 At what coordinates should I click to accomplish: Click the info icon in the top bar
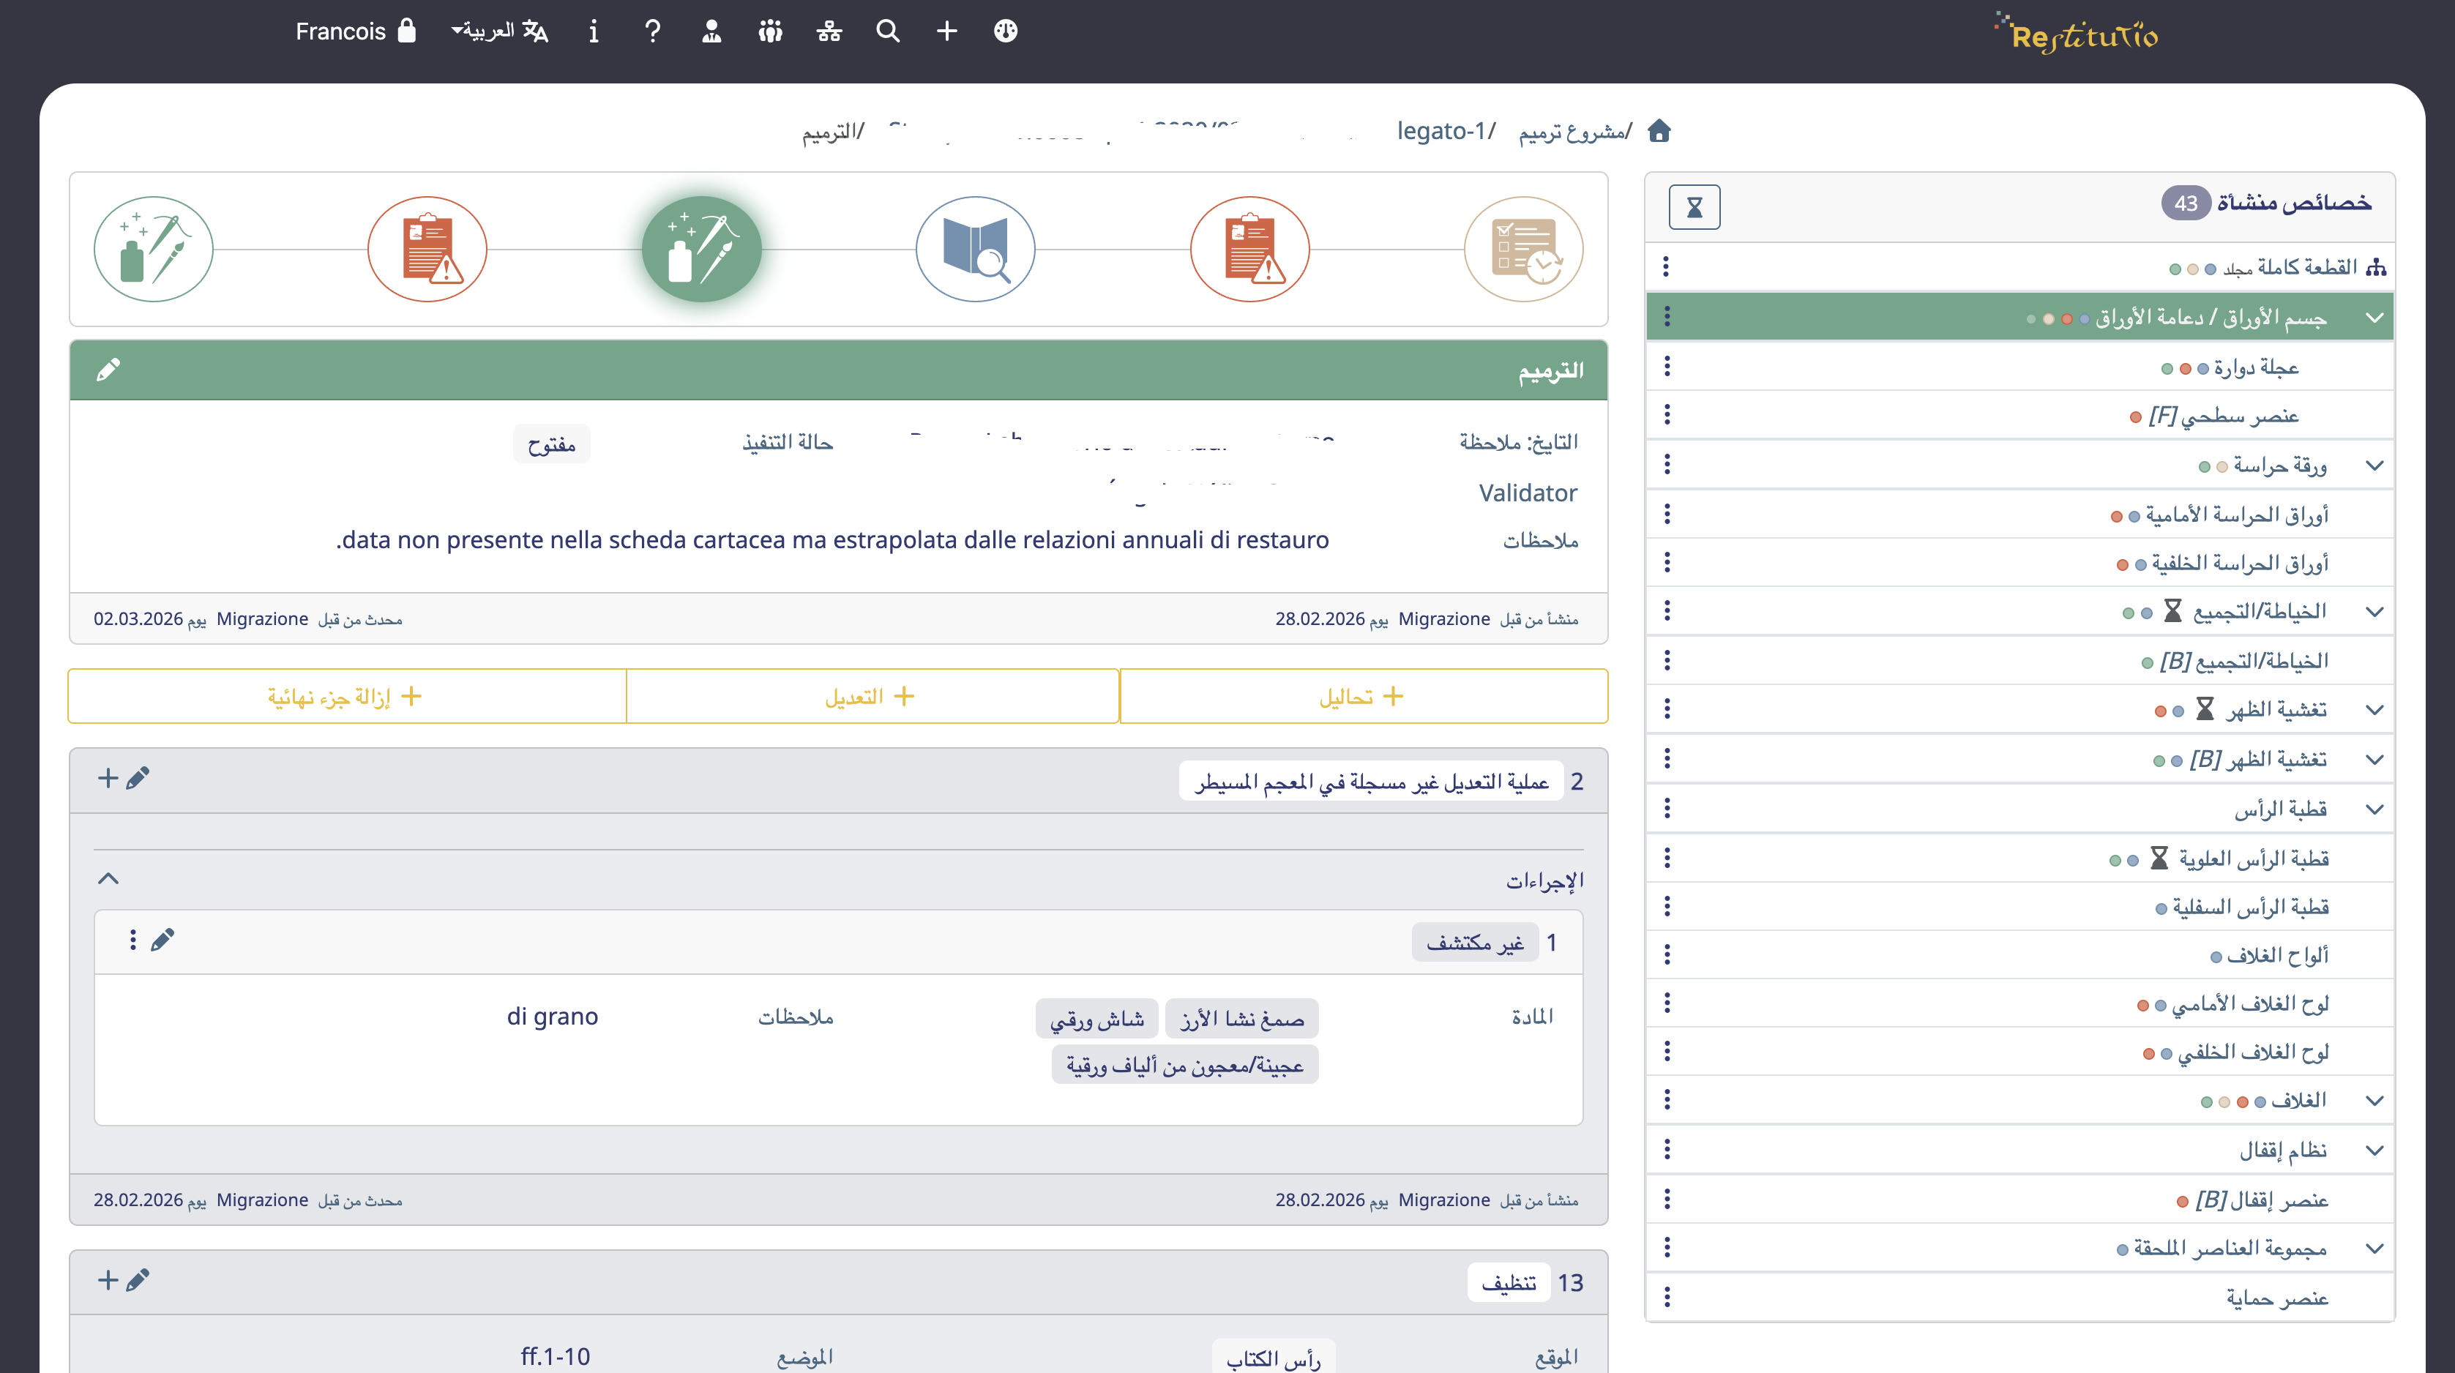[593, 31]
